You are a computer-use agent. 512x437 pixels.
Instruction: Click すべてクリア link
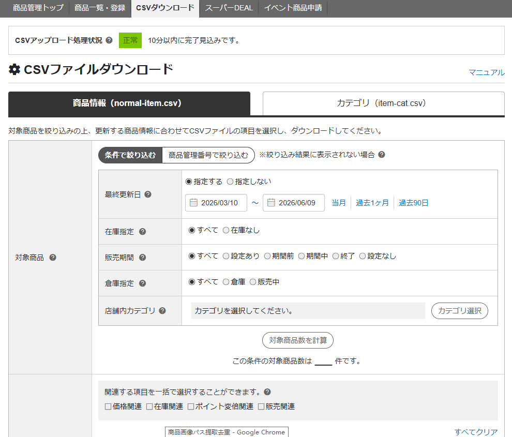click(476, 432)
